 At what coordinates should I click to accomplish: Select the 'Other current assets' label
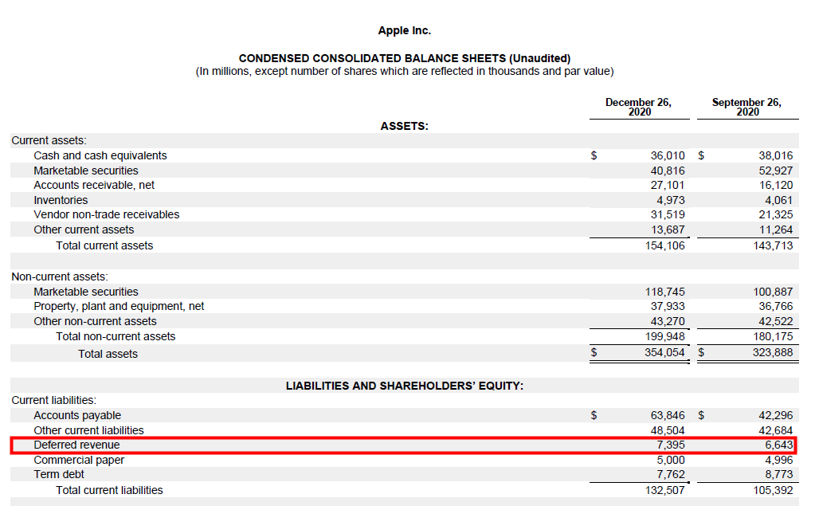click(x=84, y=229)
